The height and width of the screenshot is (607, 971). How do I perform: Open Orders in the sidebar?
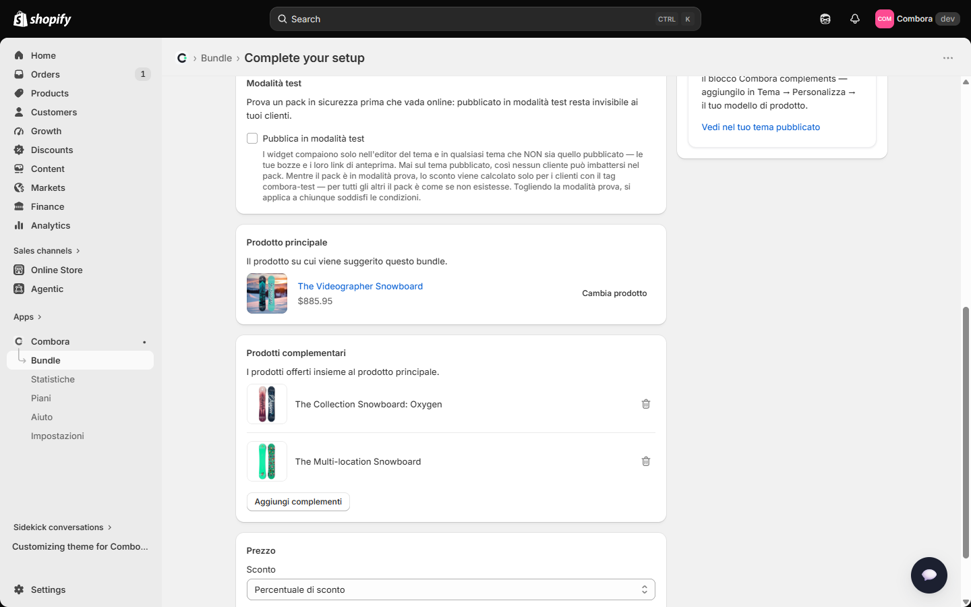click(x=80, y=74)
